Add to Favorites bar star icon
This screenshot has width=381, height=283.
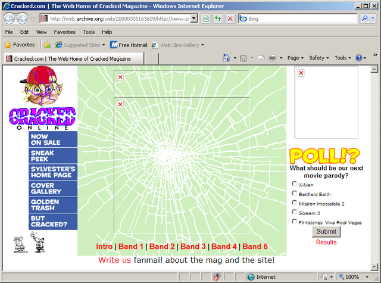47,45
